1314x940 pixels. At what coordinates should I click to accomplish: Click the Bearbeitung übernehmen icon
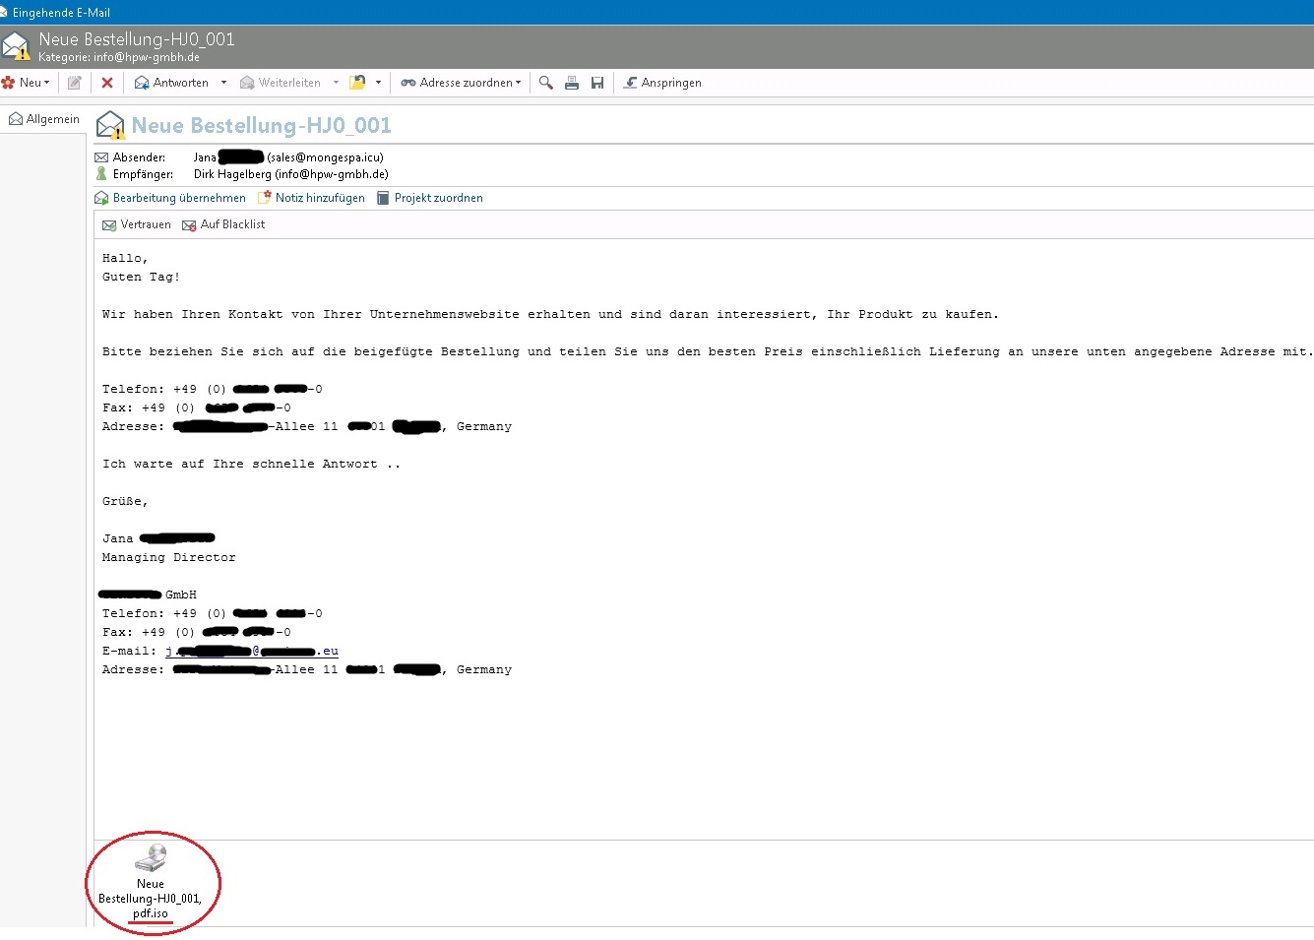[101, 198]
